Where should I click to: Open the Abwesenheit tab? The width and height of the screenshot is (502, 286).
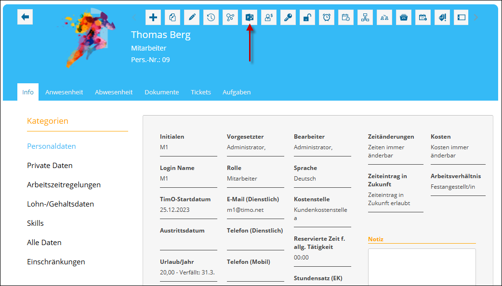114,92
